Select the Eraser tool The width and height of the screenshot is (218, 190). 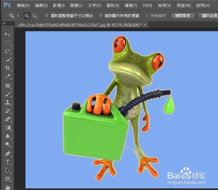[8, 119]
